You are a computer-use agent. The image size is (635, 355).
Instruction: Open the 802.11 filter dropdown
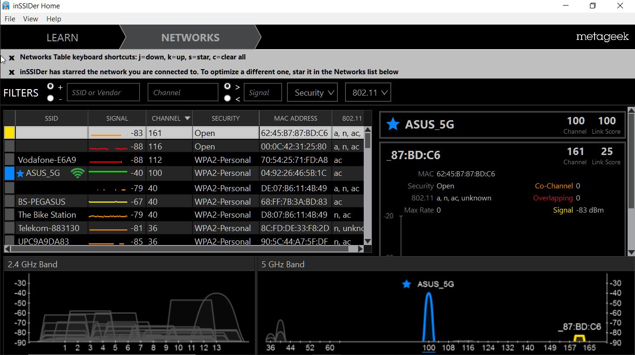(x=368, y=92)
